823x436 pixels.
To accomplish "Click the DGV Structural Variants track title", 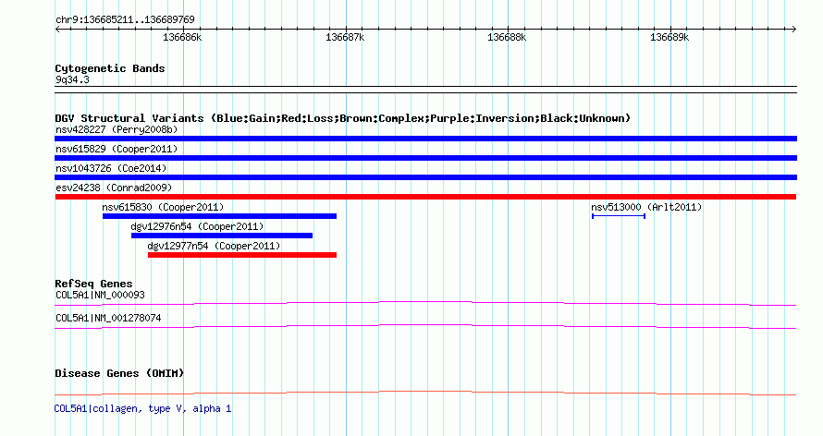I will pyautogui.click(x=343, y=118).
